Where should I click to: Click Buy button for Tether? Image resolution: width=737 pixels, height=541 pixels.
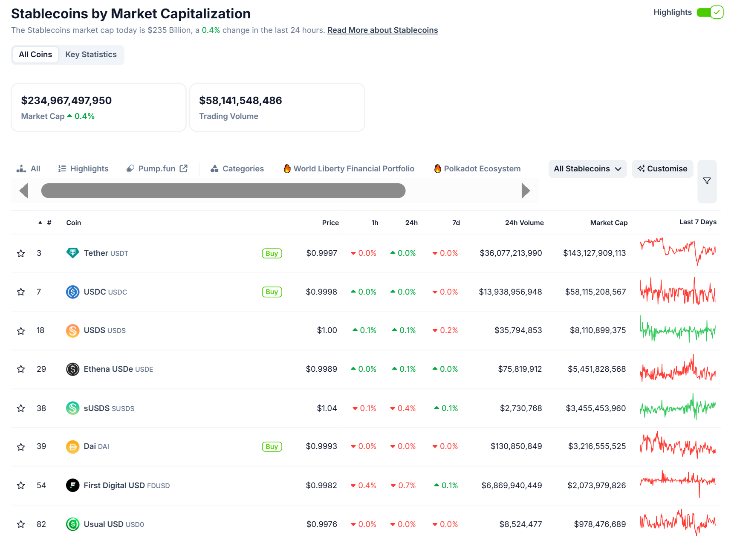pos(272,253)
